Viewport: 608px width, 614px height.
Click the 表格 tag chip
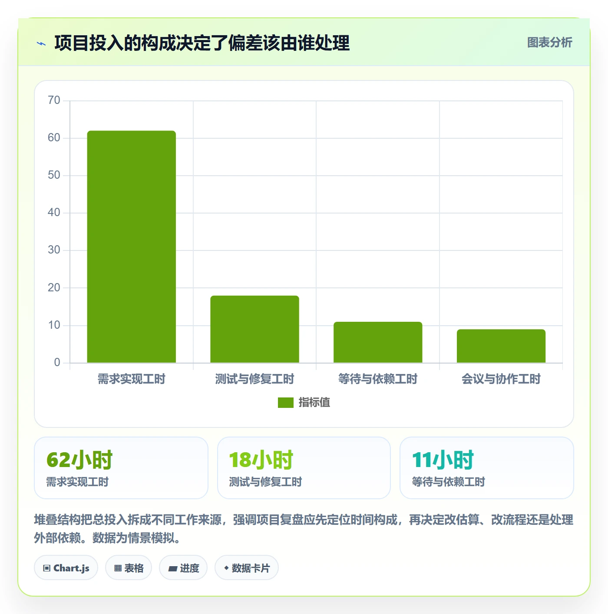coord(129,567)
